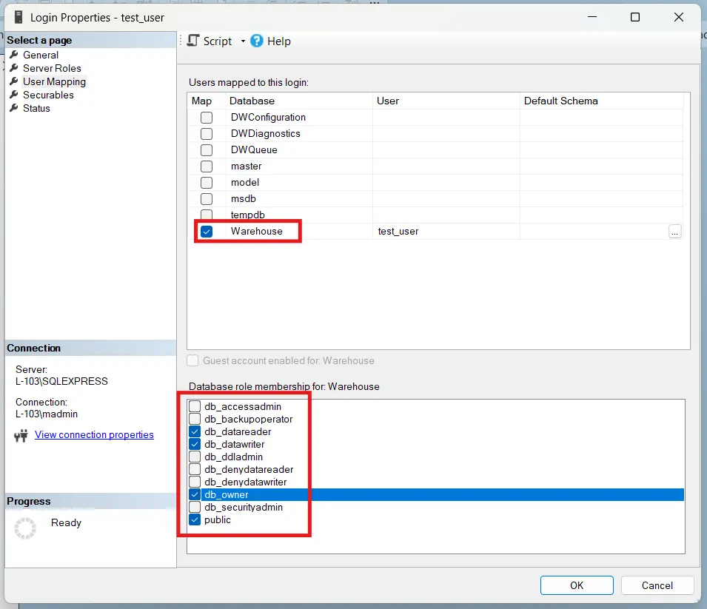Screen dimensions: 707x609
Task: Confirm changes with the OK button
Action: (576, 585)
